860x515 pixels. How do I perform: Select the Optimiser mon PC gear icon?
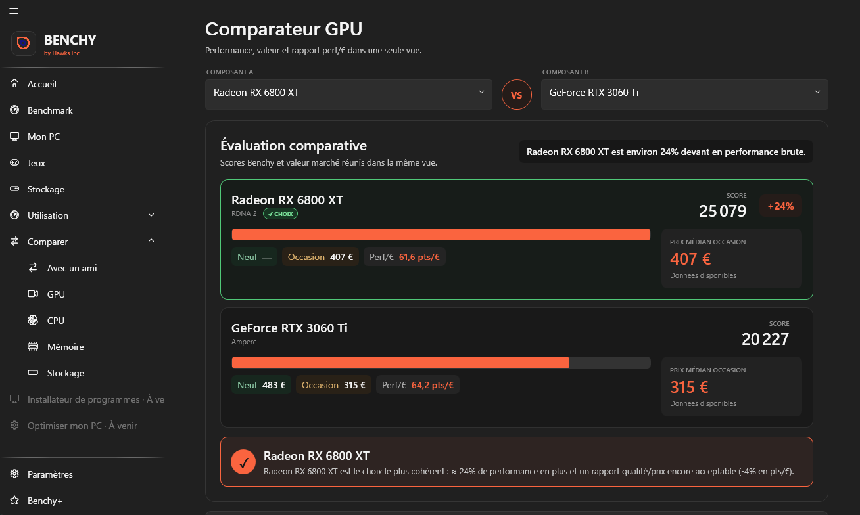point(14,426)
